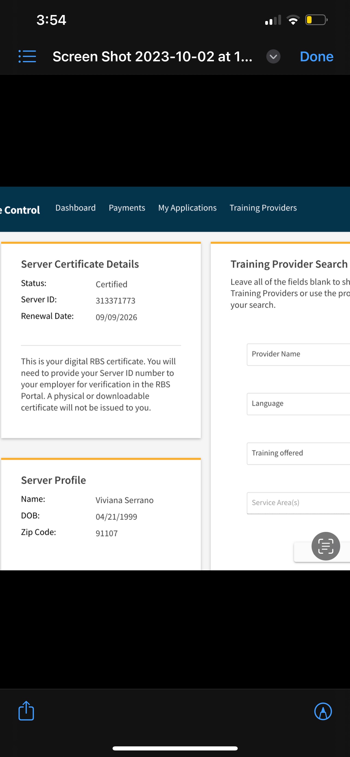
Task: Expand the file title chevron dropdown
Action: pyautogui.click(x=273, y=57)
